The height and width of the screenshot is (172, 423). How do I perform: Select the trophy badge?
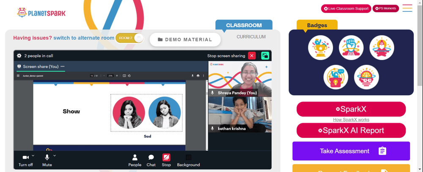pyautogui.click(x=321, y=48)
